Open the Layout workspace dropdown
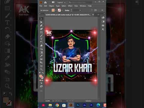 (61, 2)
